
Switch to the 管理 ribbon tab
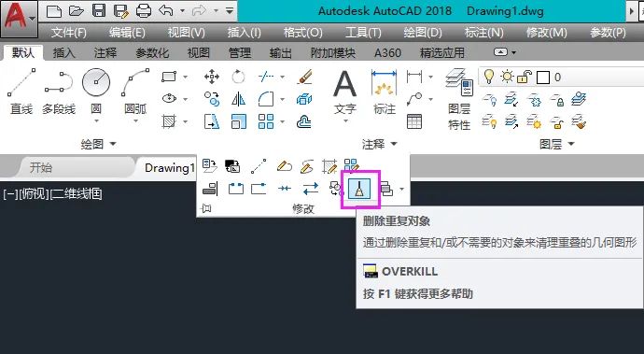click(240, 53)
